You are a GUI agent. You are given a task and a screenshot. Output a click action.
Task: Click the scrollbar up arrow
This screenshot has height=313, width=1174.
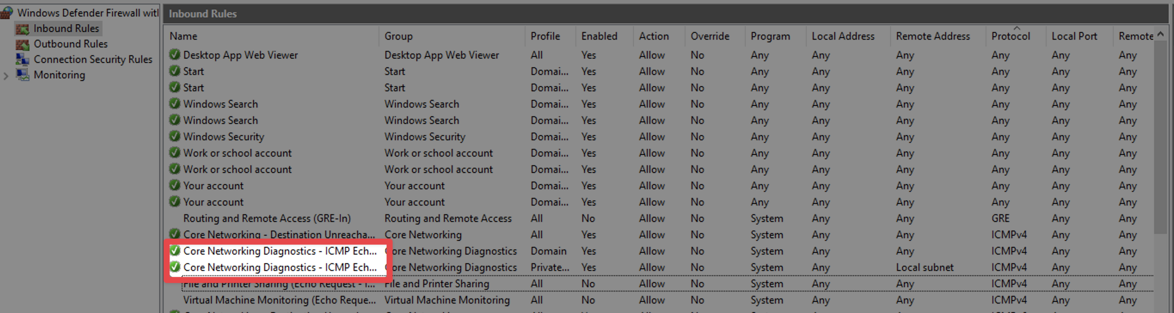[x=1161, y=34]
